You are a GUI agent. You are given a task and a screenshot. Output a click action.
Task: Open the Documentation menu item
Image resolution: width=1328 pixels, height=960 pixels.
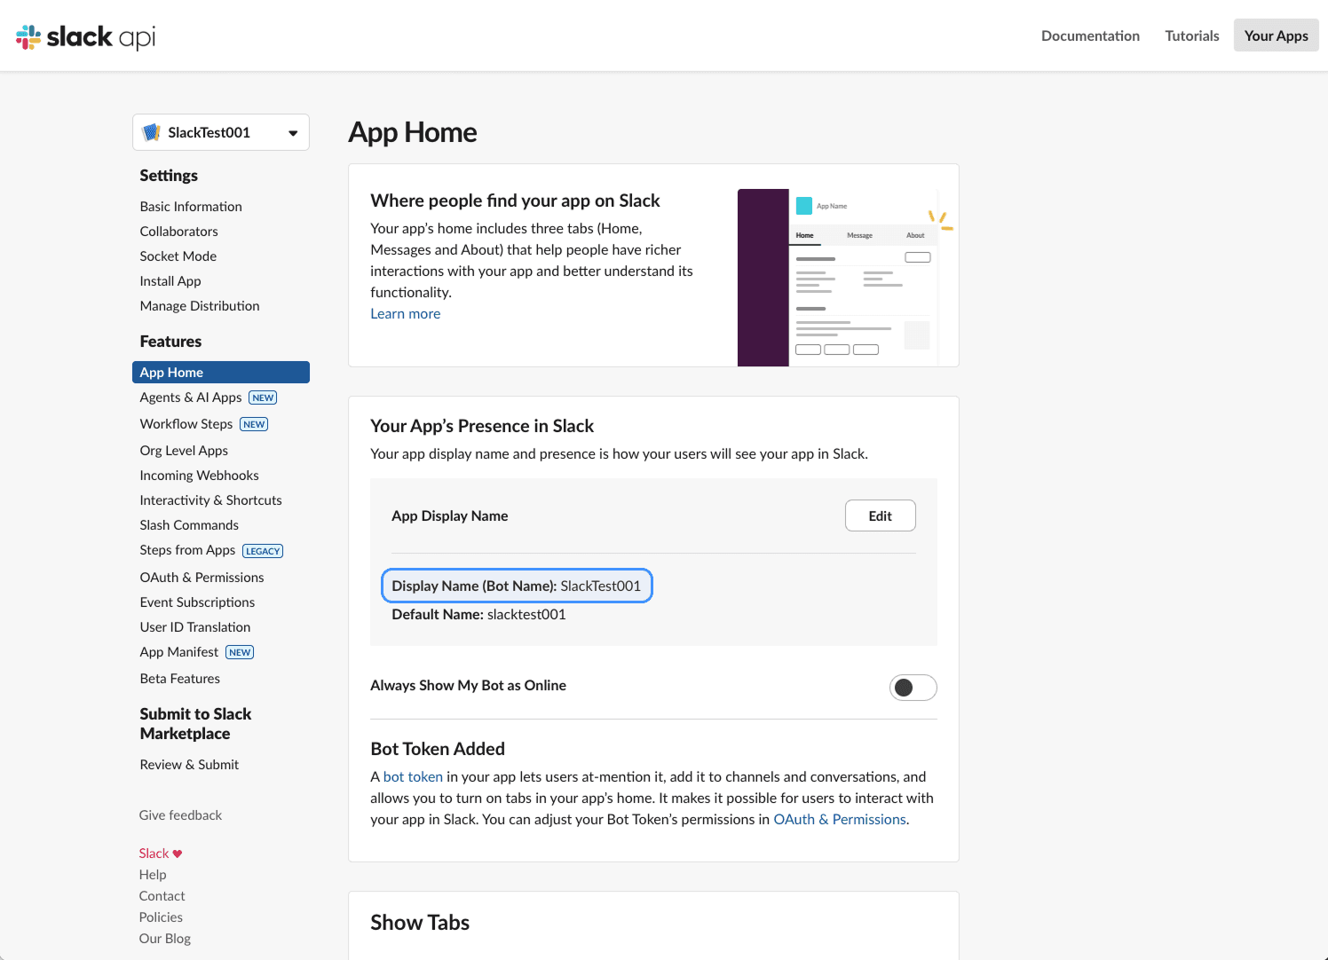tap(1090, 35)
